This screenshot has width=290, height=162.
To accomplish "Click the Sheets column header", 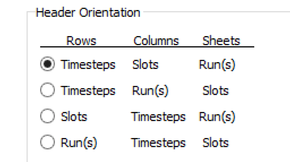I will pyautogui.click(x=221, y=40).
